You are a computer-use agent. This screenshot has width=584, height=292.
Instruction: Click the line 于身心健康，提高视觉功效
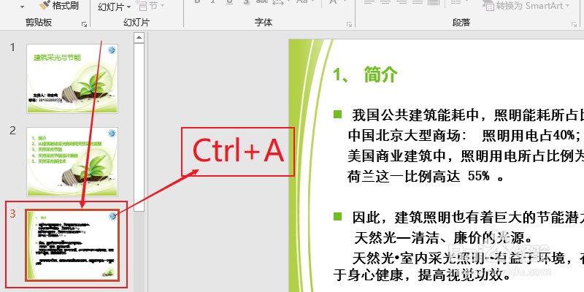pyautogui.click(x=421, y=276)
